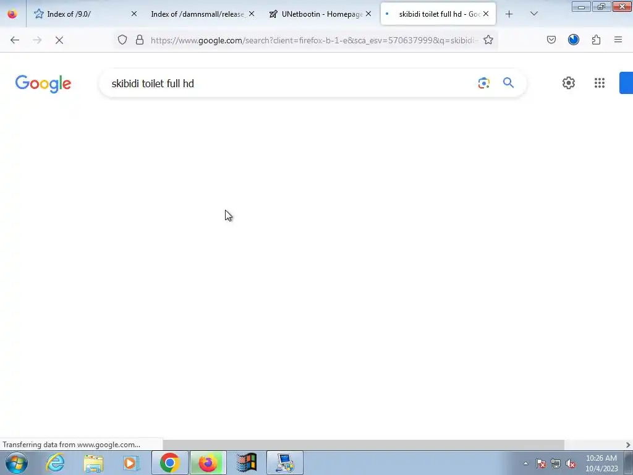The height and width of the screenshot is (475, 633).
Task: Go back one page
Action: [15, 40]
